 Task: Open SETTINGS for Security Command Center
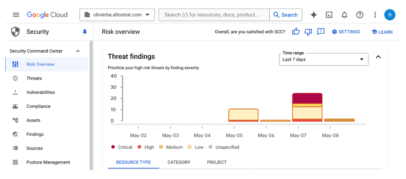coord(346,32)
